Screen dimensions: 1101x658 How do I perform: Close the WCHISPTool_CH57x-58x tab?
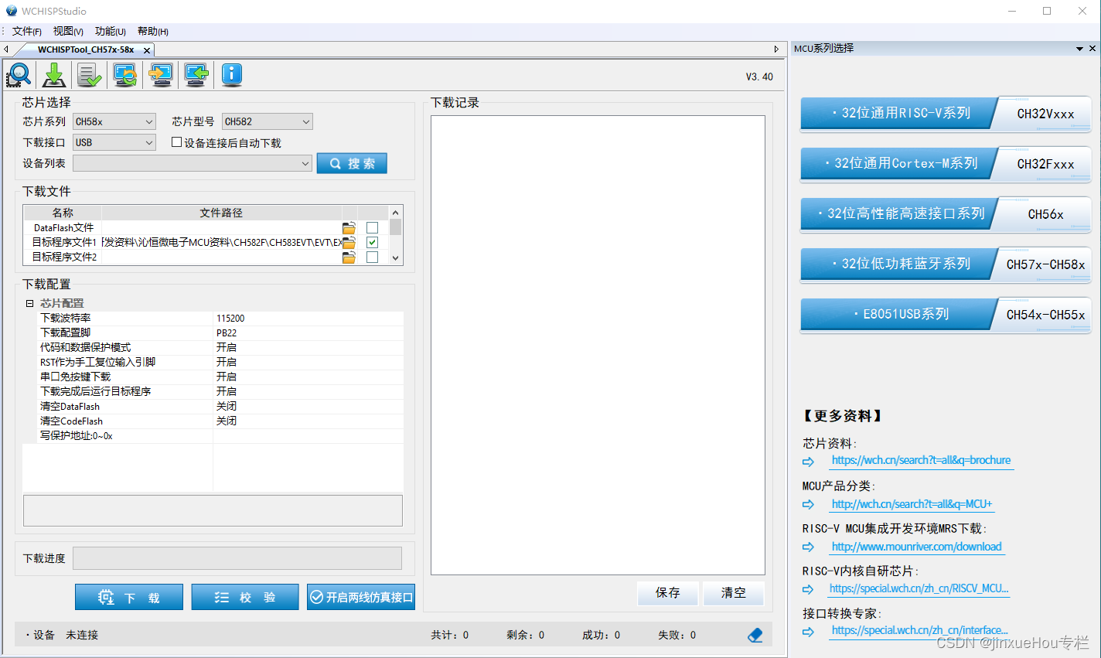pos(147,50)
